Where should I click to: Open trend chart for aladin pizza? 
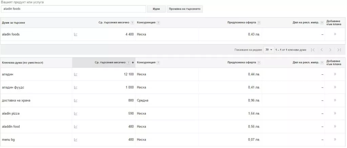click(76, 114)
